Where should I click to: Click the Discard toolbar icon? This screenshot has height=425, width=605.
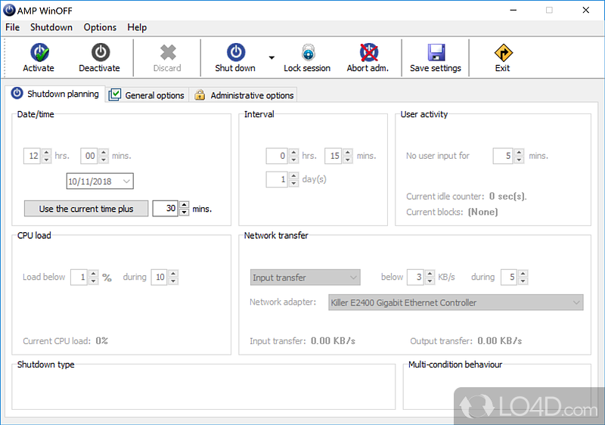(167, 53)
